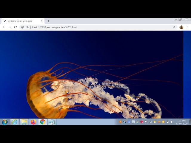Launch Internet Explorer from the taskbar
The image size is (191, 143).
click(14, 122)
